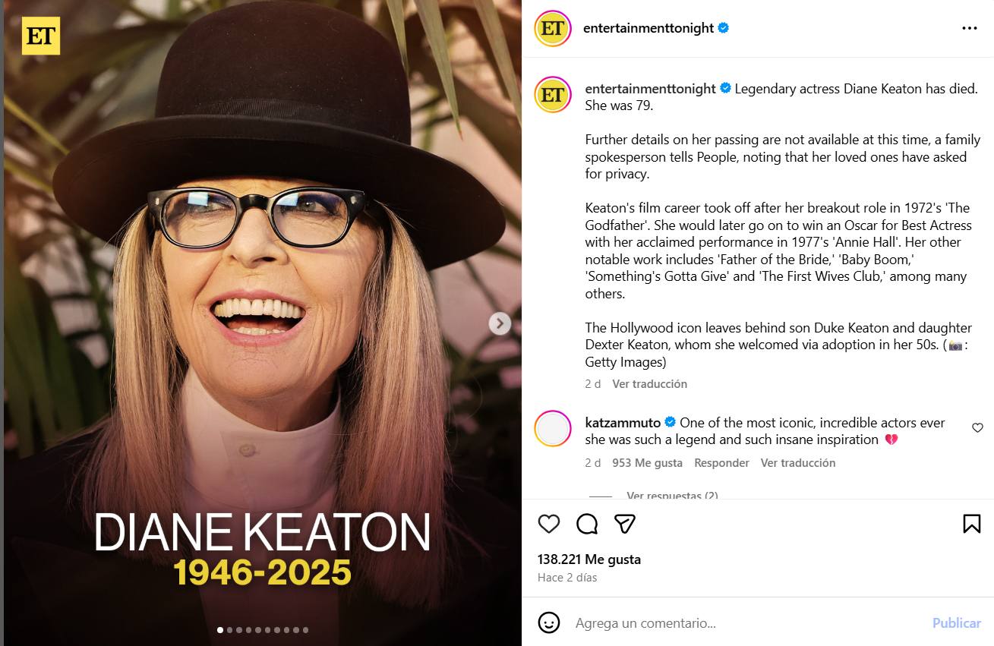Like the post with the heart icon

coord(548,524)
